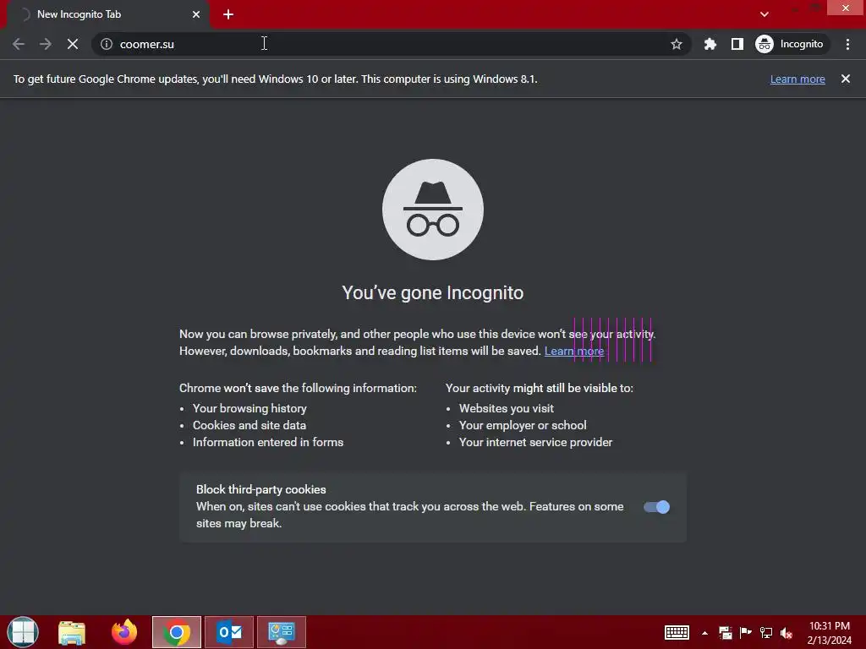Image resolution: width=866 pixels, height=649 pixels.
Task: Open Learn more link about Incognito
Action: (574, 351)
